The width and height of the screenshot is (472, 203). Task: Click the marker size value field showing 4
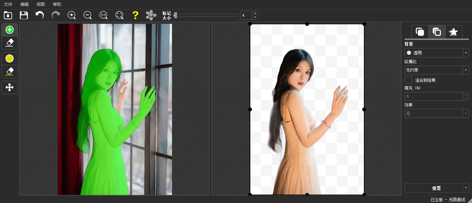pos(246,15)
